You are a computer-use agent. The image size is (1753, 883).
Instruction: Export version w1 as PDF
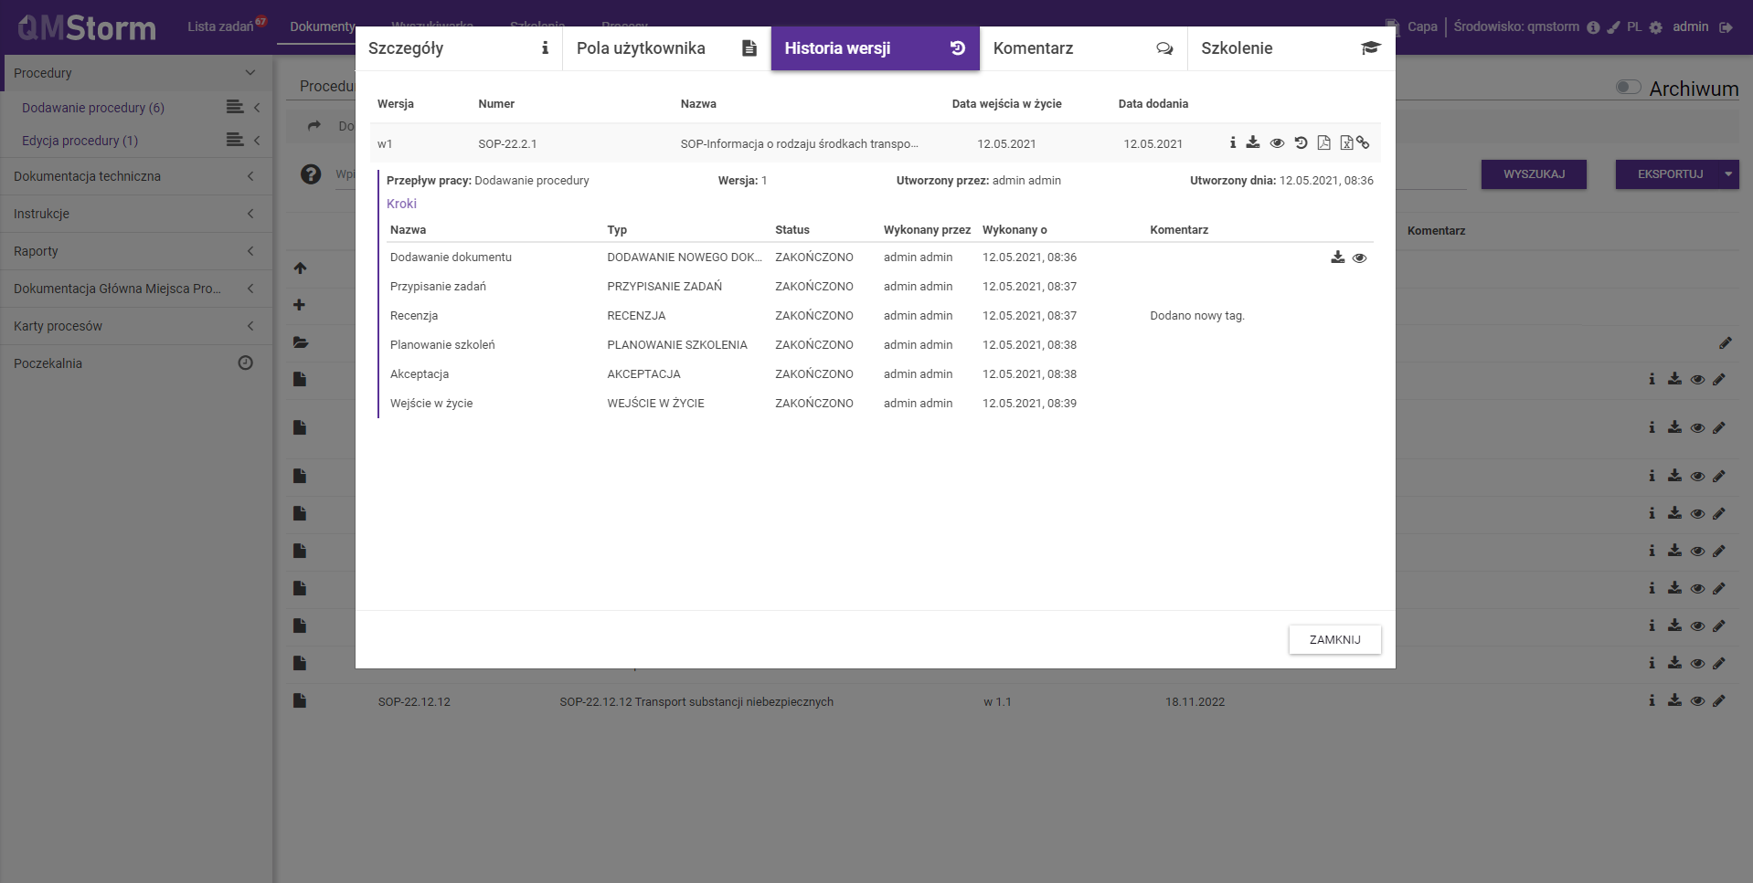[x=1323, y=142]
